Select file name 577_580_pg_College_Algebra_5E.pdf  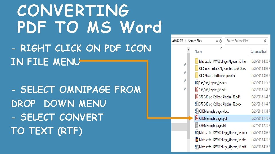(219, 97)
